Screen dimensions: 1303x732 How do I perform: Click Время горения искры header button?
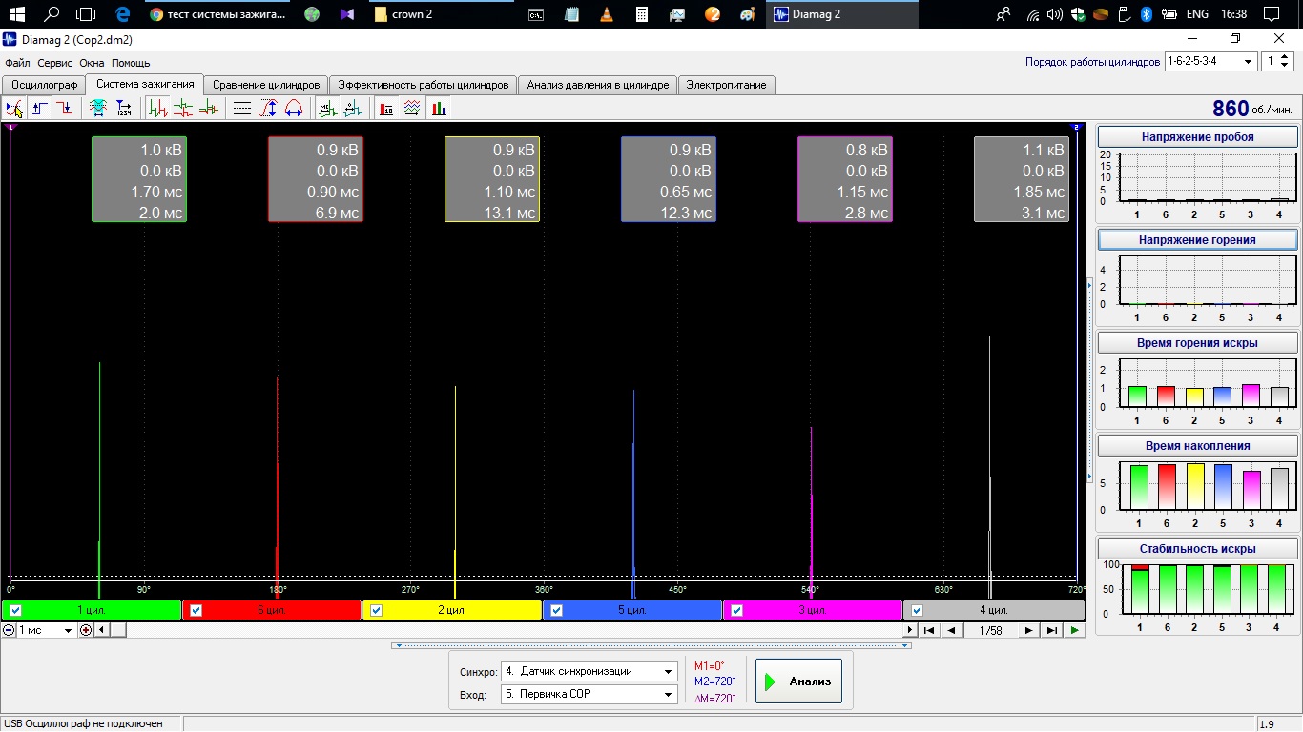point(1198,342)
